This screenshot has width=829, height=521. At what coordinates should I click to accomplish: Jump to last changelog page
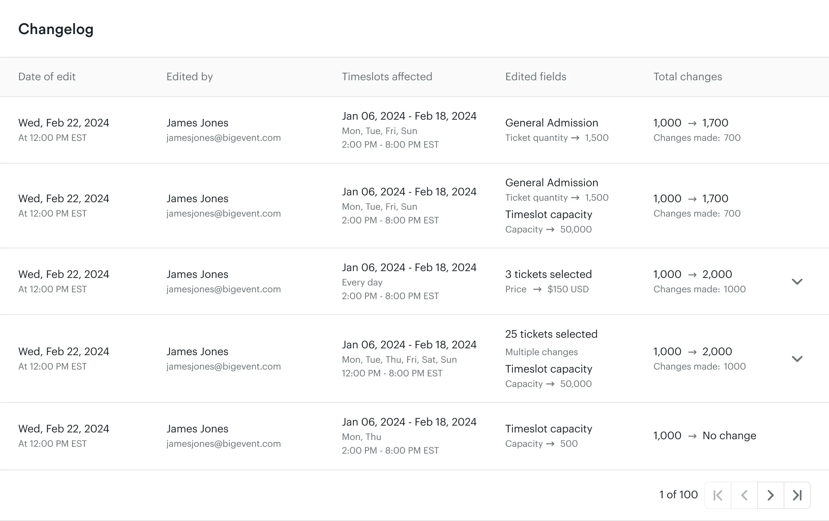pos(797,495)
